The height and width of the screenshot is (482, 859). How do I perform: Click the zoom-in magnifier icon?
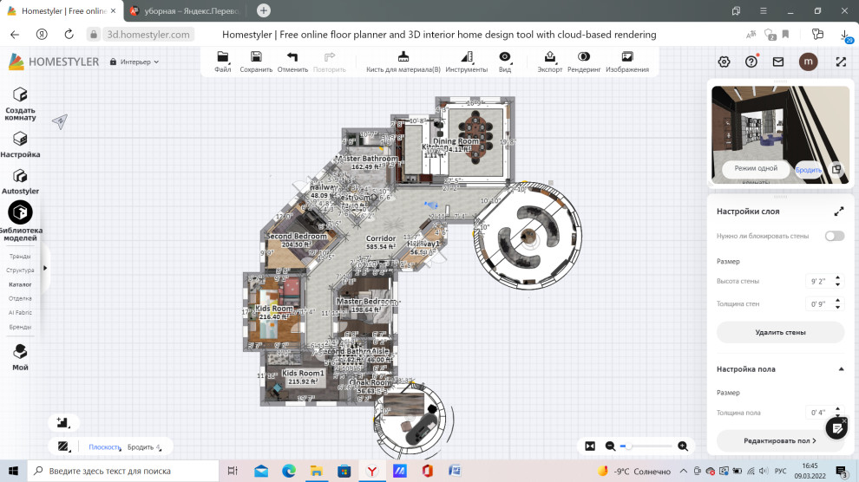click(x=683, y=446)
